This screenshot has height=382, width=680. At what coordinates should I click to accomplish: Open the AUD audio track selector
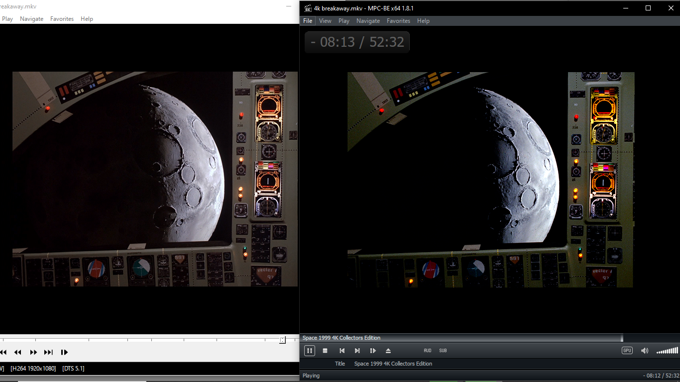click(428, 351)
